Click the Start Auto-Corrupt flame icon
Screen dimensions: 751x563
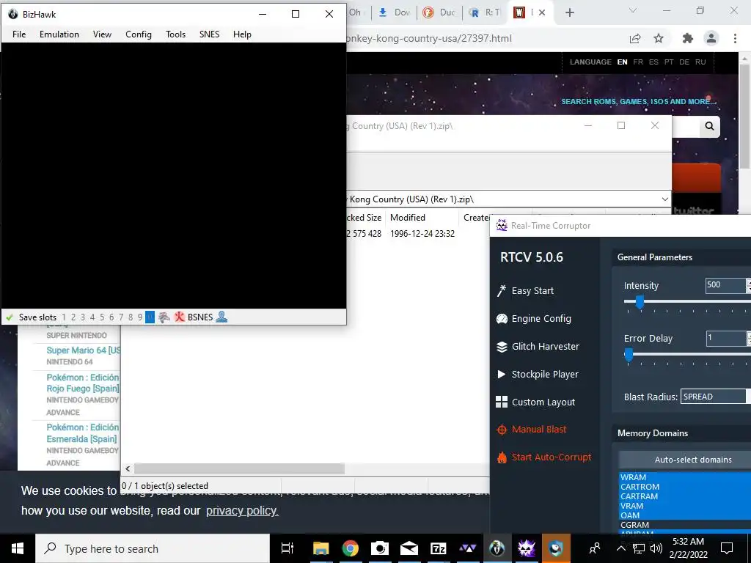click(502, 457)
